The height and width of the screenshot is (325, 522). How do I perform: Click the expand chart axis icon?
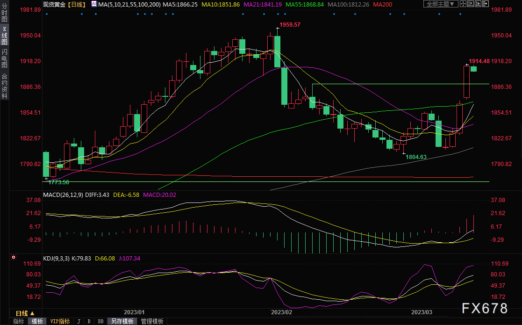click(x=478, y=4)
